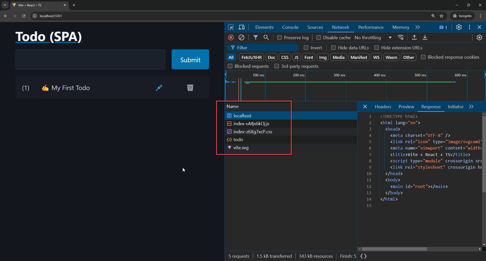Open DevTools customize three-dot menu

click(x=470, y=27)
